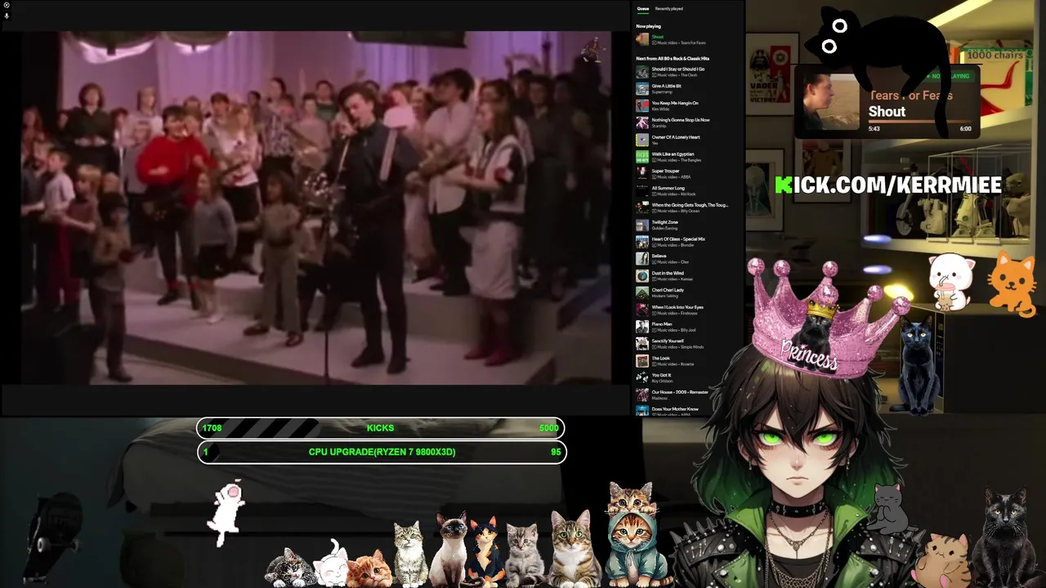Click the 5:43 elapsed time
This screenshot has width=1046, height=588.
(874, 128)
